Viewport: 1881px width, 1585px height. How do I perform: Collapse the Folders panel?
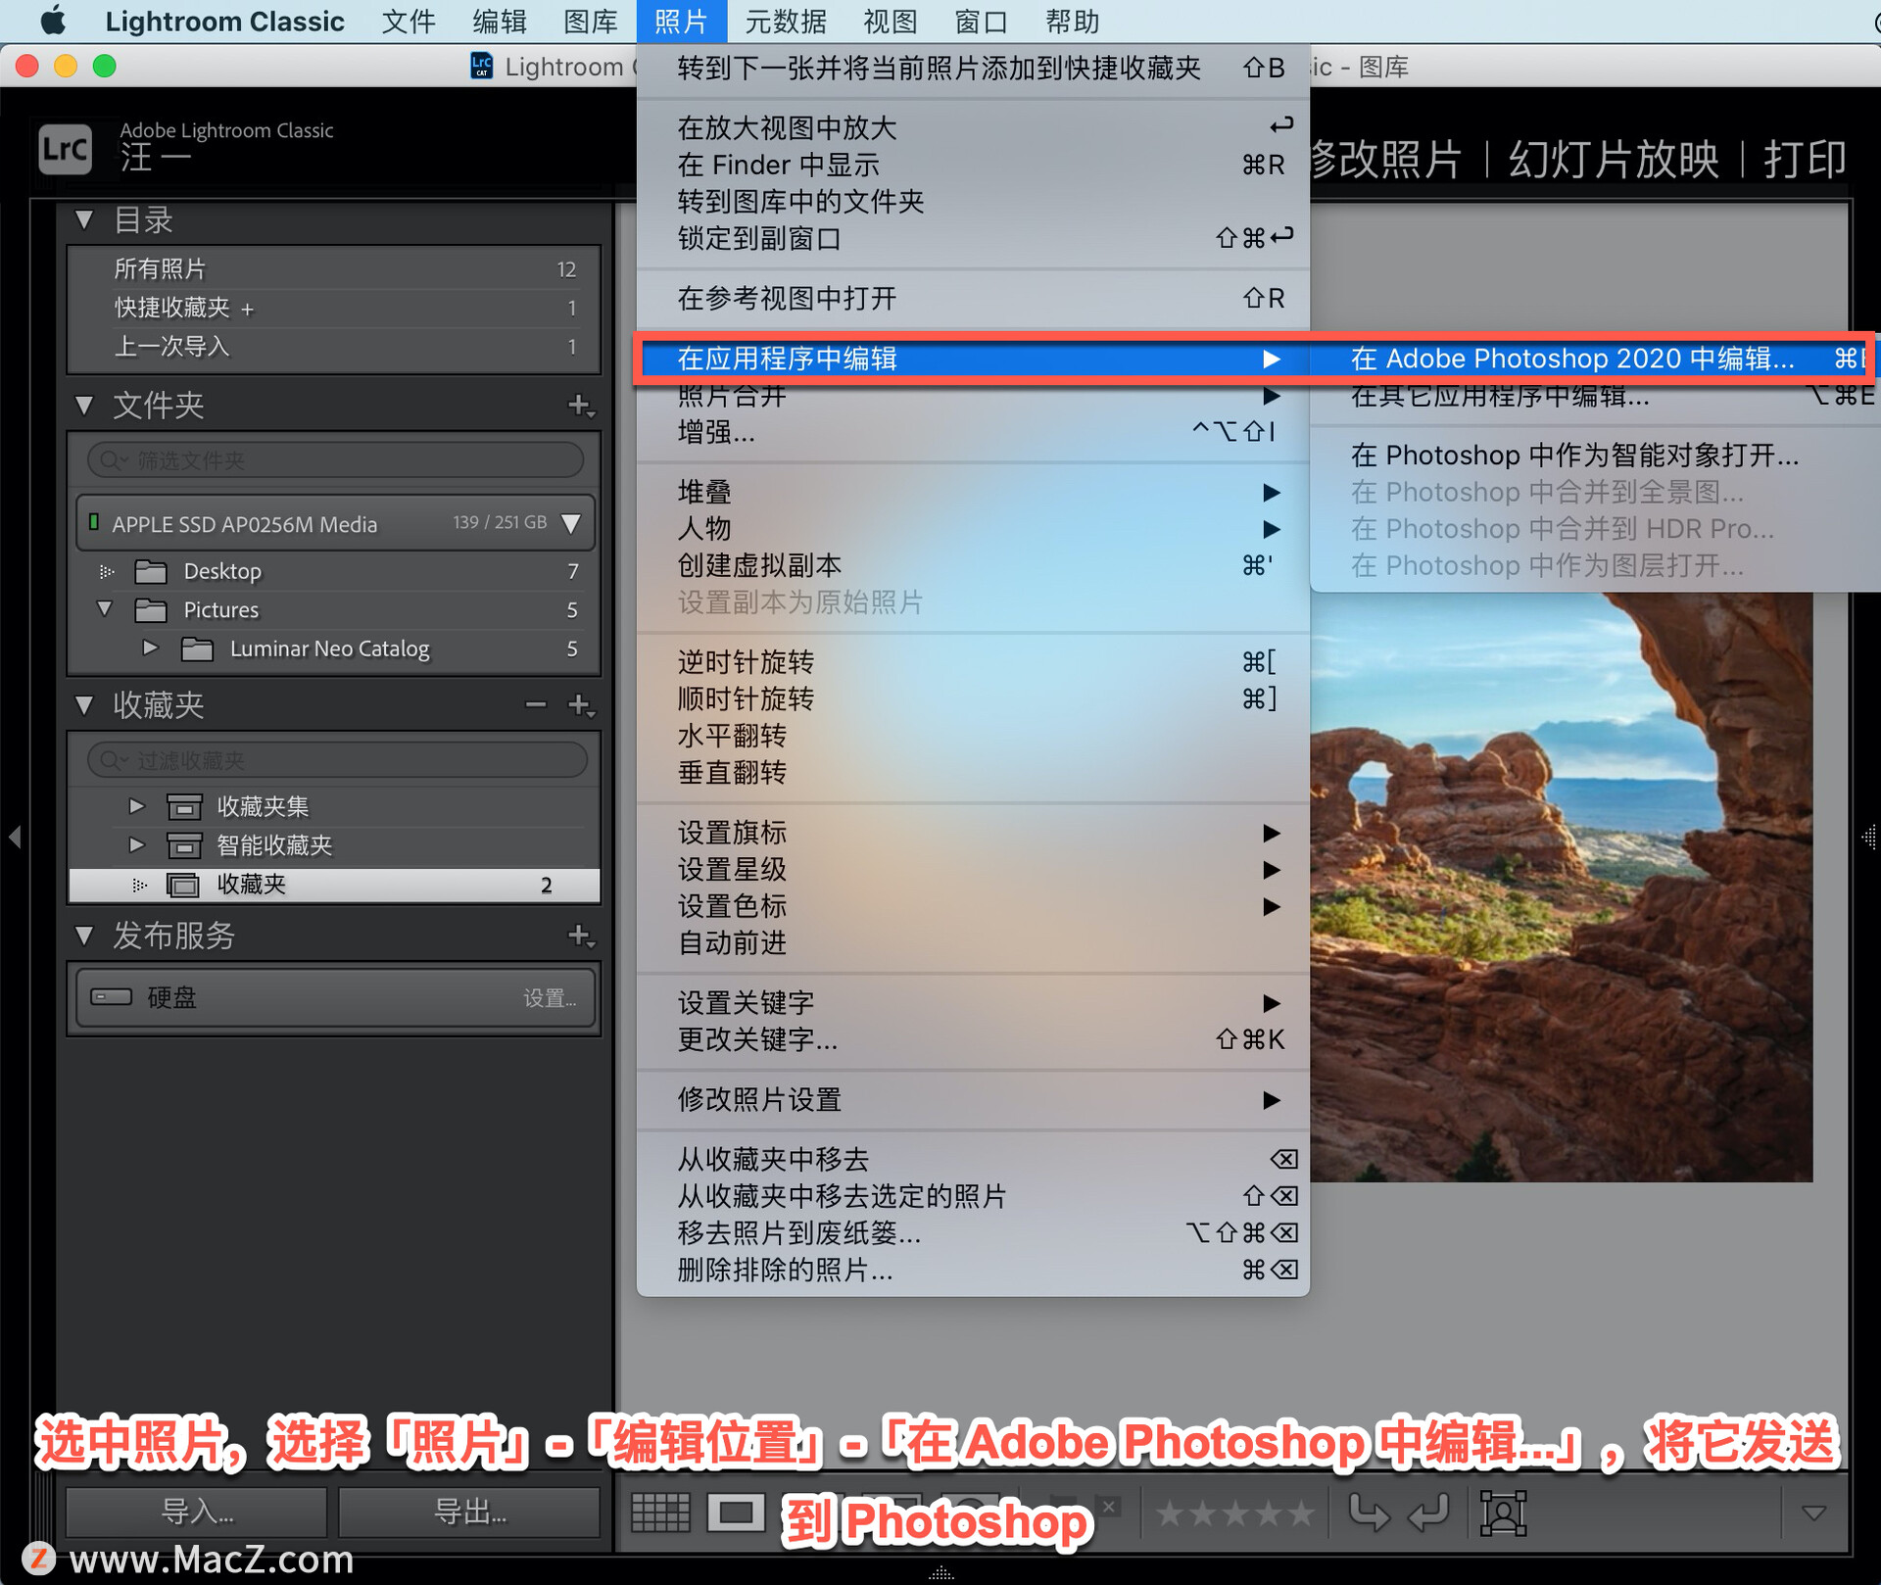coord(84,405)
